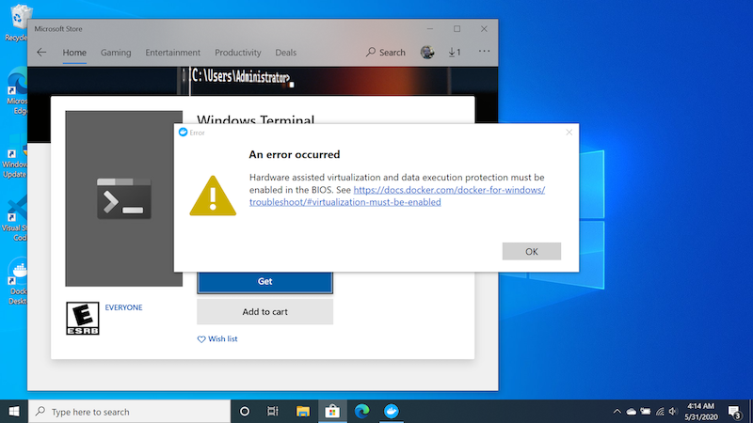Click the Windows Terminal app thumbnail

124,198
